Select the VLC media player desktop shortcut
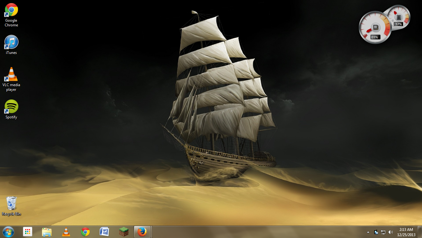This screenshot has width=422, height=238. pos(11,79)
